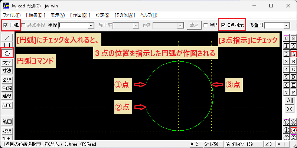Select layer group 1 circle button

click(286, 130)
